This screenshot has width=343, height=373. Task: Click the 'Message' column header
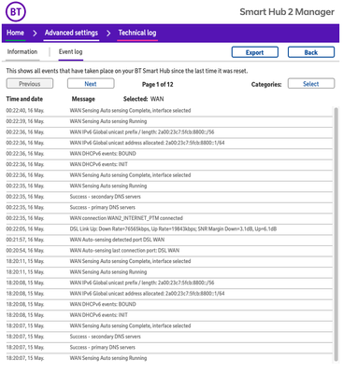point(83,99)
